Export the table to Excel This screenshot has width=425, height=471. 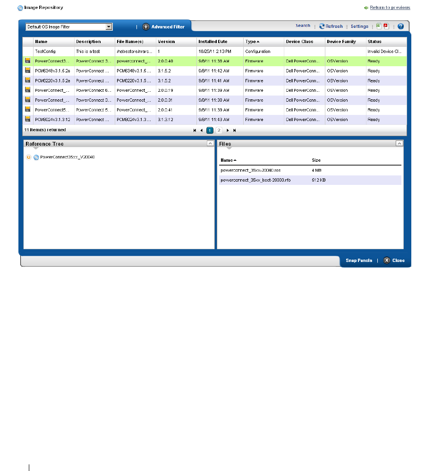(x=379, y=26)
